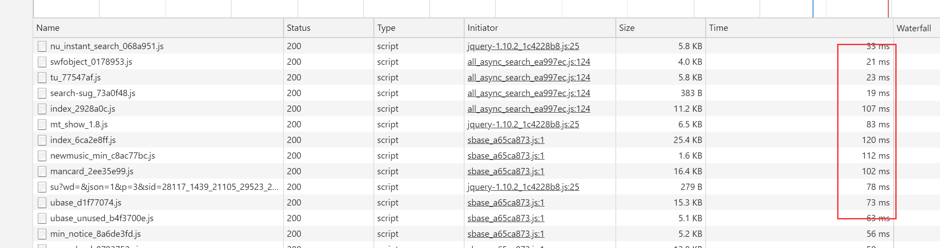
Task: Select the su?wd= JSON request row
Action: pos(164,187)
